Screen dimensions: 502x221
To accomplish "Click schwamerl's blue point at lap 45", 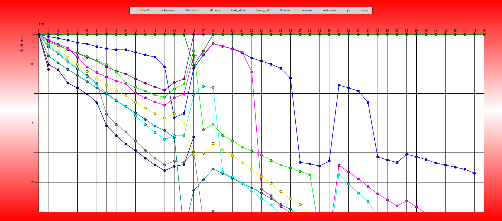I will coord(474,173).
